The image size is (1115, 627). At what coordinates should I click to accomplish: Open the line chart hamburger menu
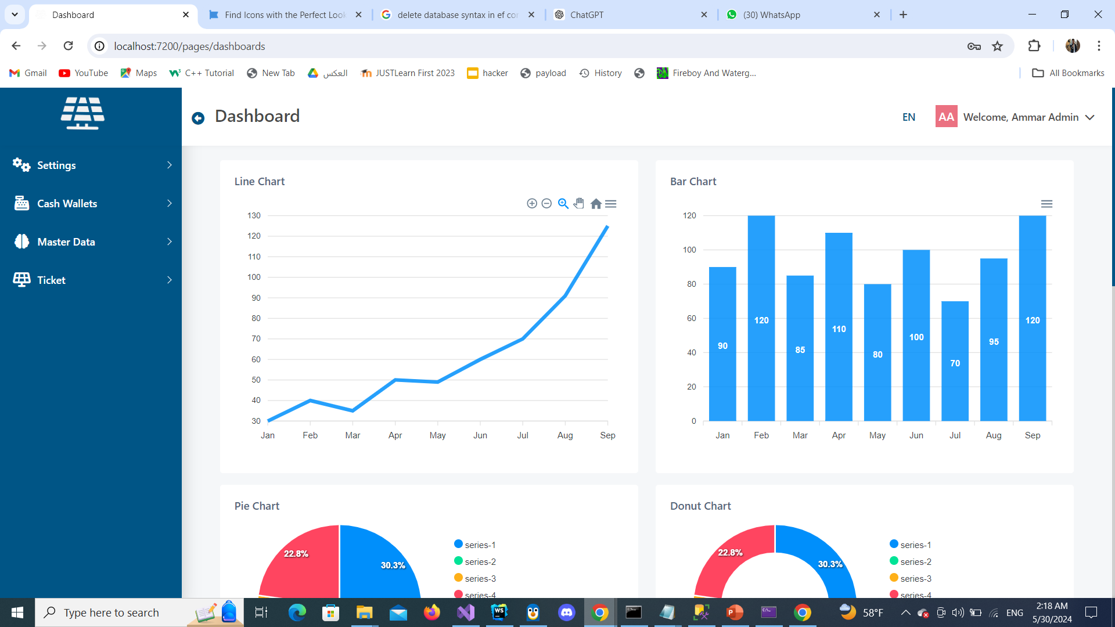[x=611, y=204]
